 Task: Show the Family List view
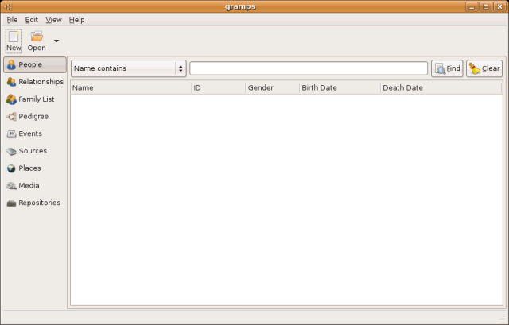(x=34, y=99)
